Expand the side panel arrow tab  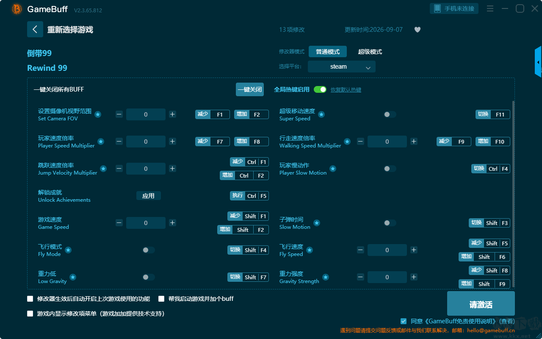click(x=538, y=62)
